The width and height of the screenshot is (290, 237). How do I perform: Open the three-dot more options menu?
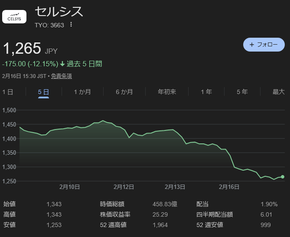[71, 24]
